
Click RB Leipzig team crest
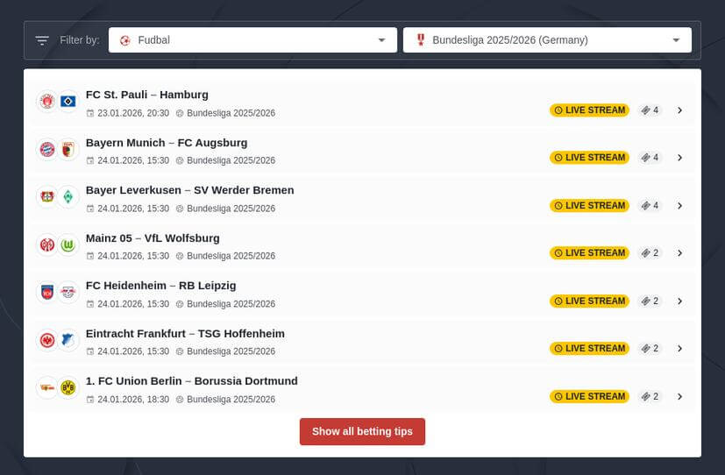pos(68,292)
